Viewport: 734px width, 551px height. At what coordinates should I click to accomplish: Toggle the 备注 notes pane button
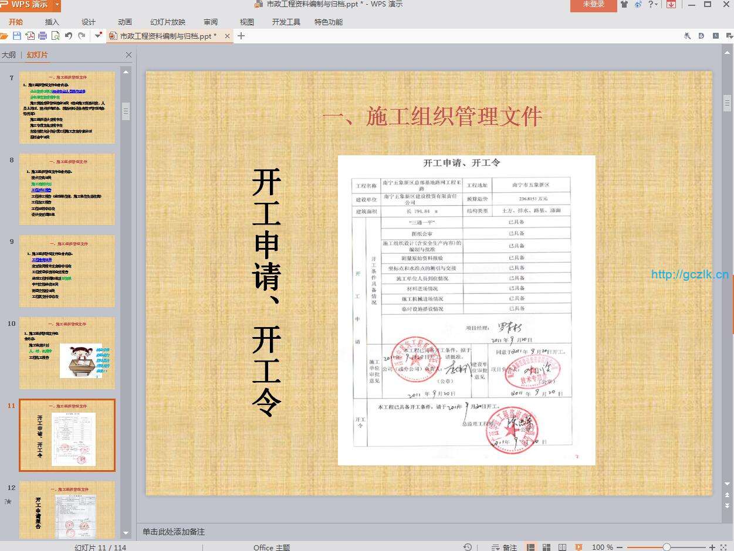(x=505, y=547)
